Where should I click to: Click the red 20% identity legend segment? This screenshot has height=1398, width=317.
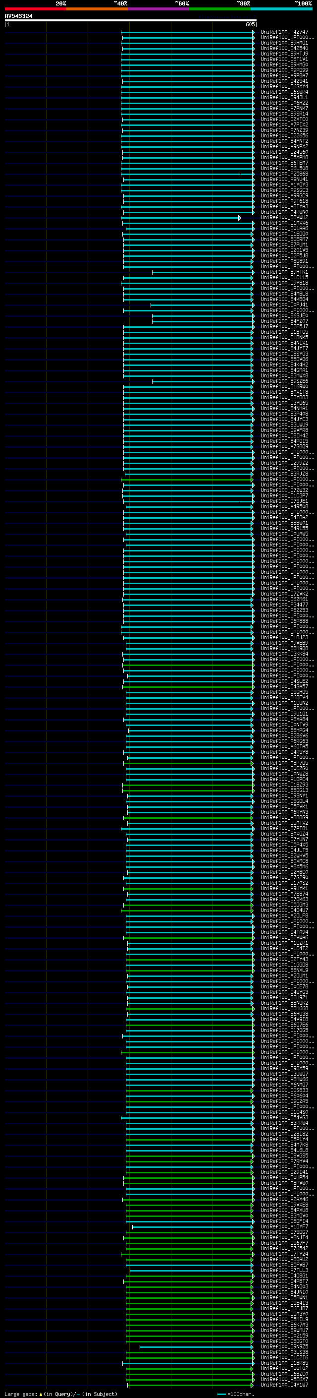click(x=35, y=9)
